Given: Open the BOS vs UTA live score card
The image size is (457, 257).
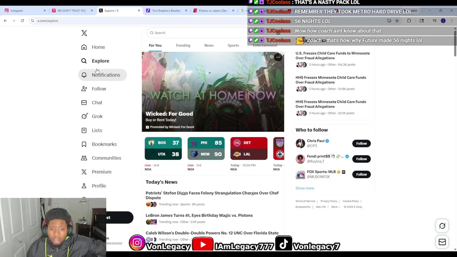Looking at the screenshot, I should click(163, 148).
